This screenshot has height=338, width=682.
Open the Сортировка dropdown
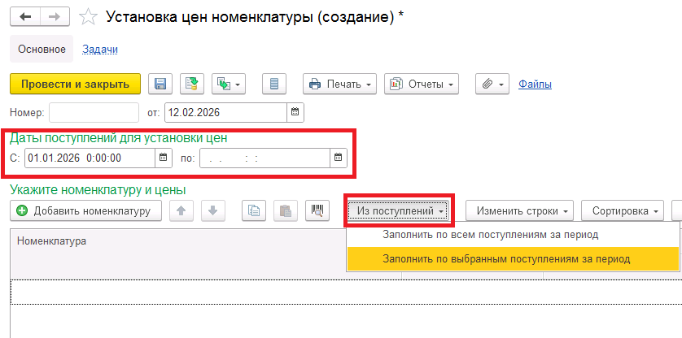click(x=623, y=210)
